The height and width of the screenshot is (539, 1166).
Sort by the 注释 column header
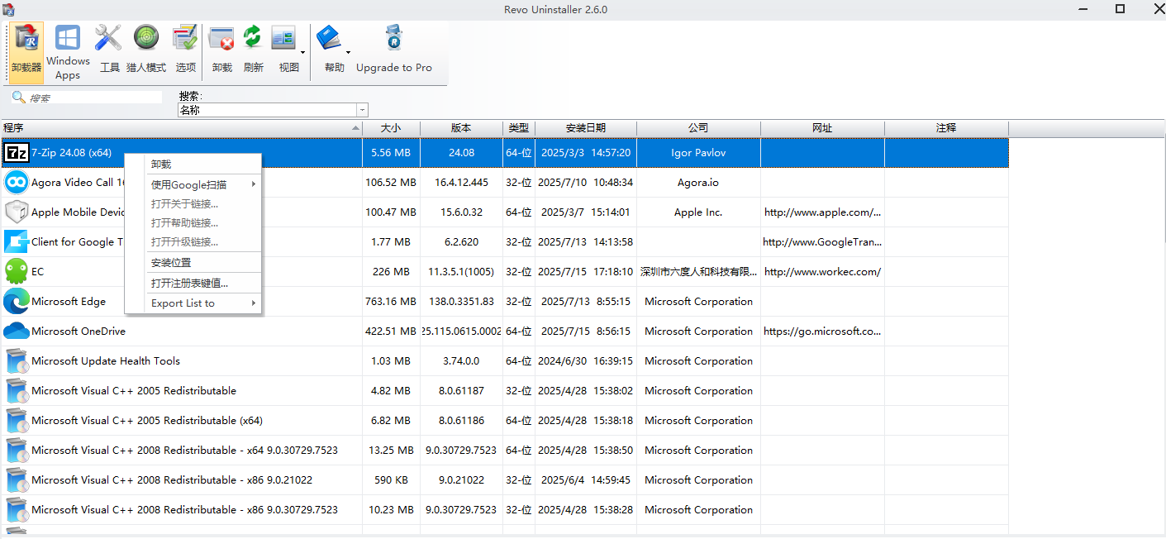pos(946,128)
